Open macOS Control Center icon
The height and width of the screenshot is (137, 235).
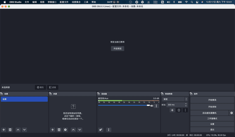pyautogui.click(x=197, y=2)
